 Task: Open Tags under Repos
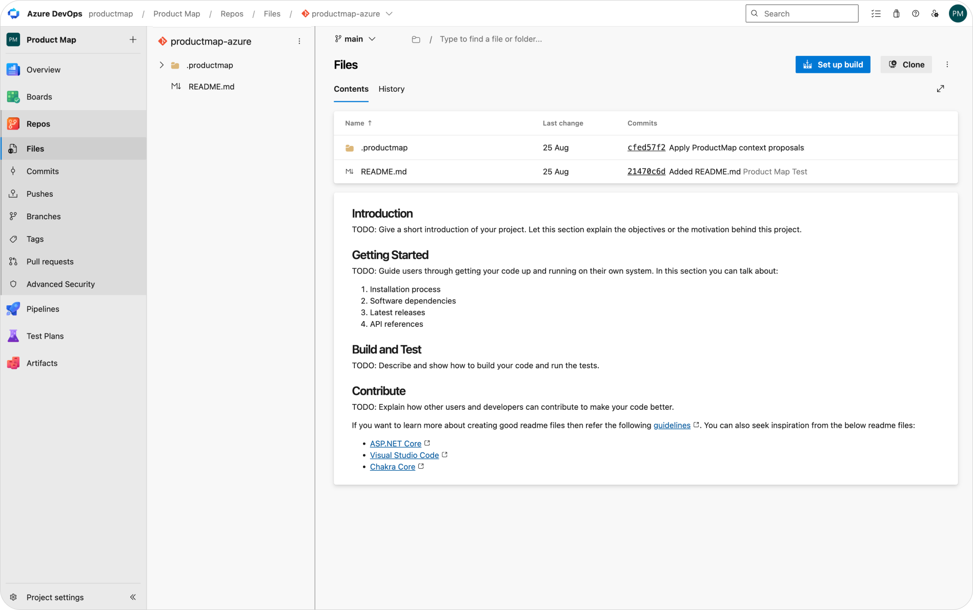(73, 239)
